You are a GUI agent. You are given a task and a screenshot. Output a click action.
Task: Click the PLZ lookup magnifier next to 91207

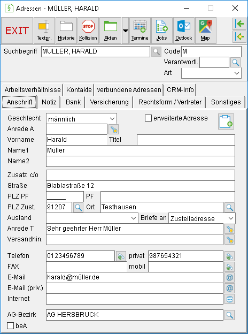point(78,208)
